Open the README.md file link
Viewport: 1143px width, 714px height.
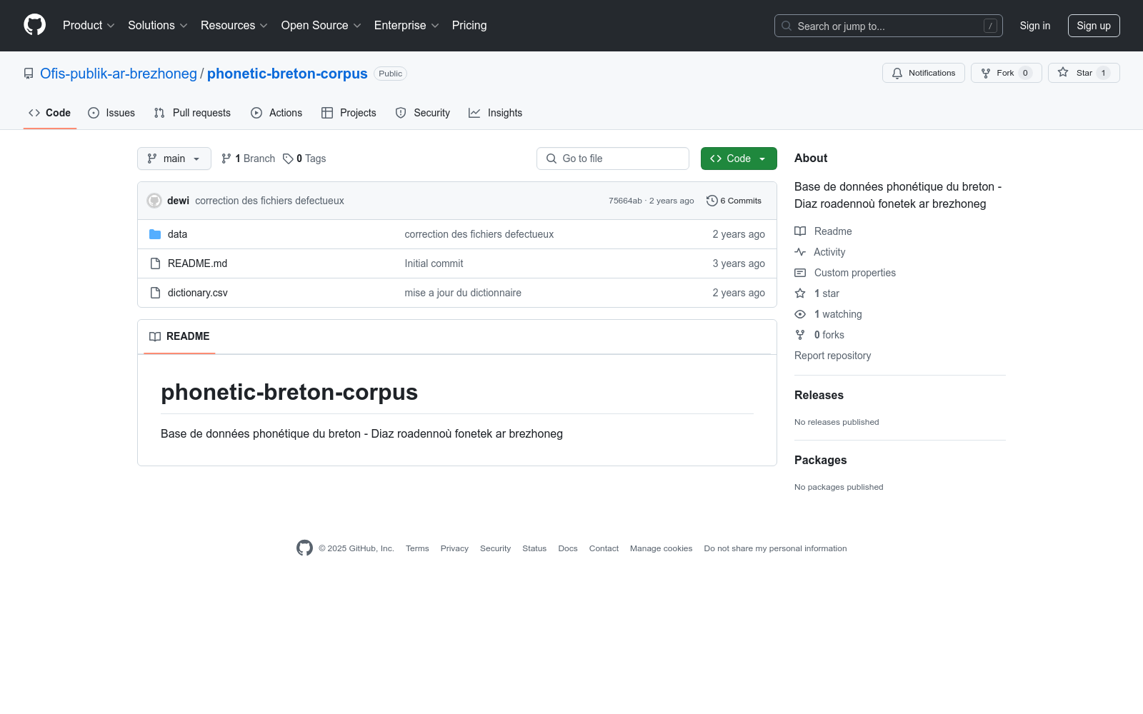click(197, 263)
